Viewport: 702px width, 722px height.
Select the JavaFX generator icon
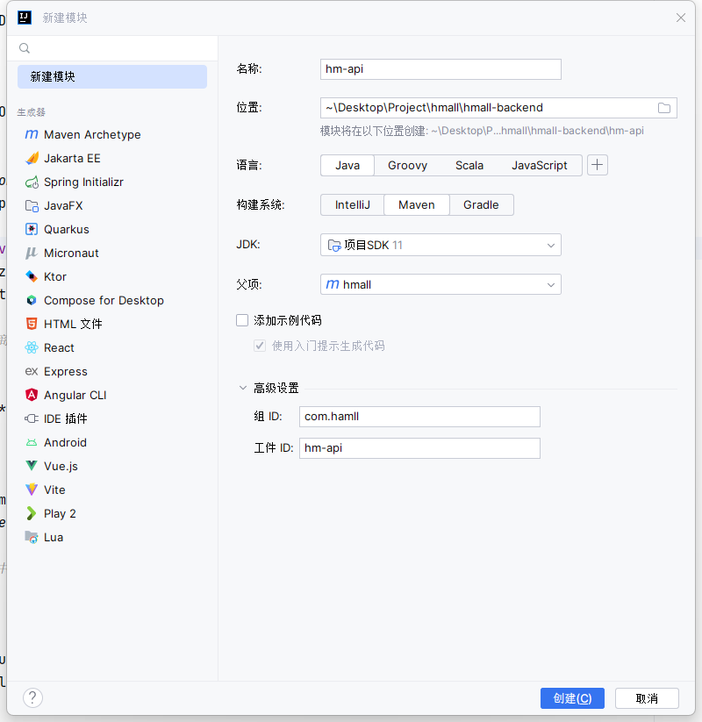click(x=32, y=205)
